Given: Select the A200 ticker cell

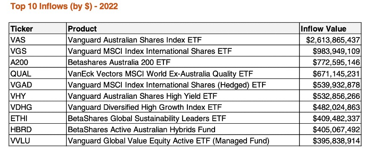Looking at the screenshot, I should 38,62.
